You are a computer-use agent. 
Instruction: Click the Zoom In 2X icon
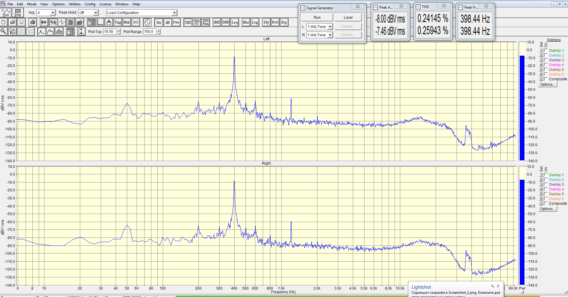pos(13,32)
